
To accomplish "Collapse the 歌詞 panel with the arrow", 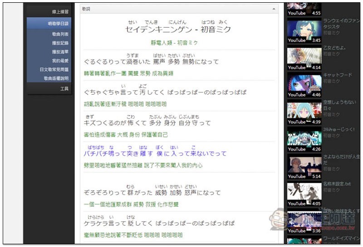I will click(274, 9).
